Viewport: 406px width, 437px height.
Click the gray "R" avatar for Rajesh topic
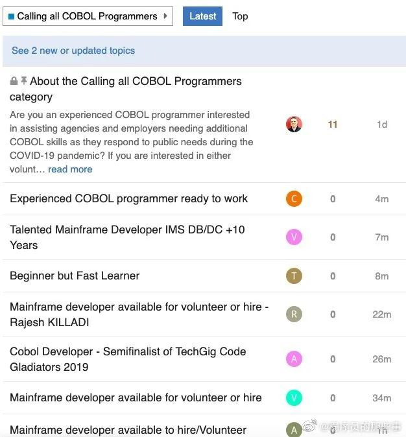[x=294, y=314]
